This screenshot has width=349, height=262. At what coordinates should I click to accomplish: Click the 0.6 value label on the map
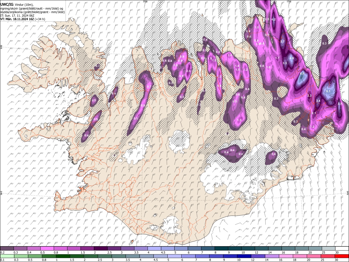(238, 94)
